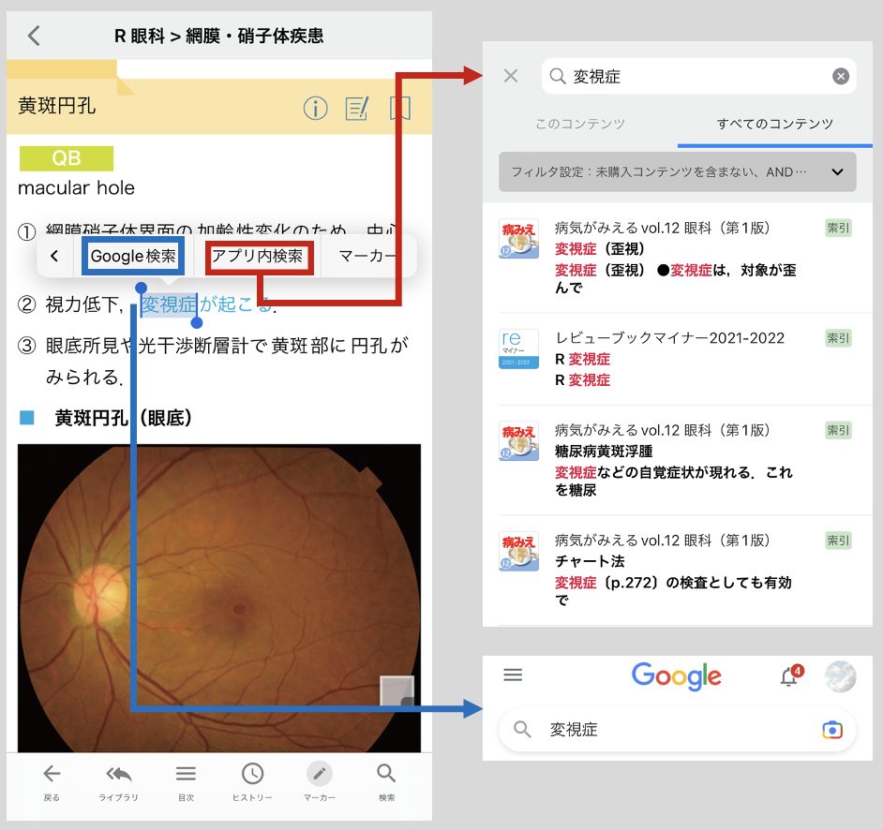The image size is (883, 830).
Task: Open ライブラリ from bottom toolbar
Action: tap(118, 779)
